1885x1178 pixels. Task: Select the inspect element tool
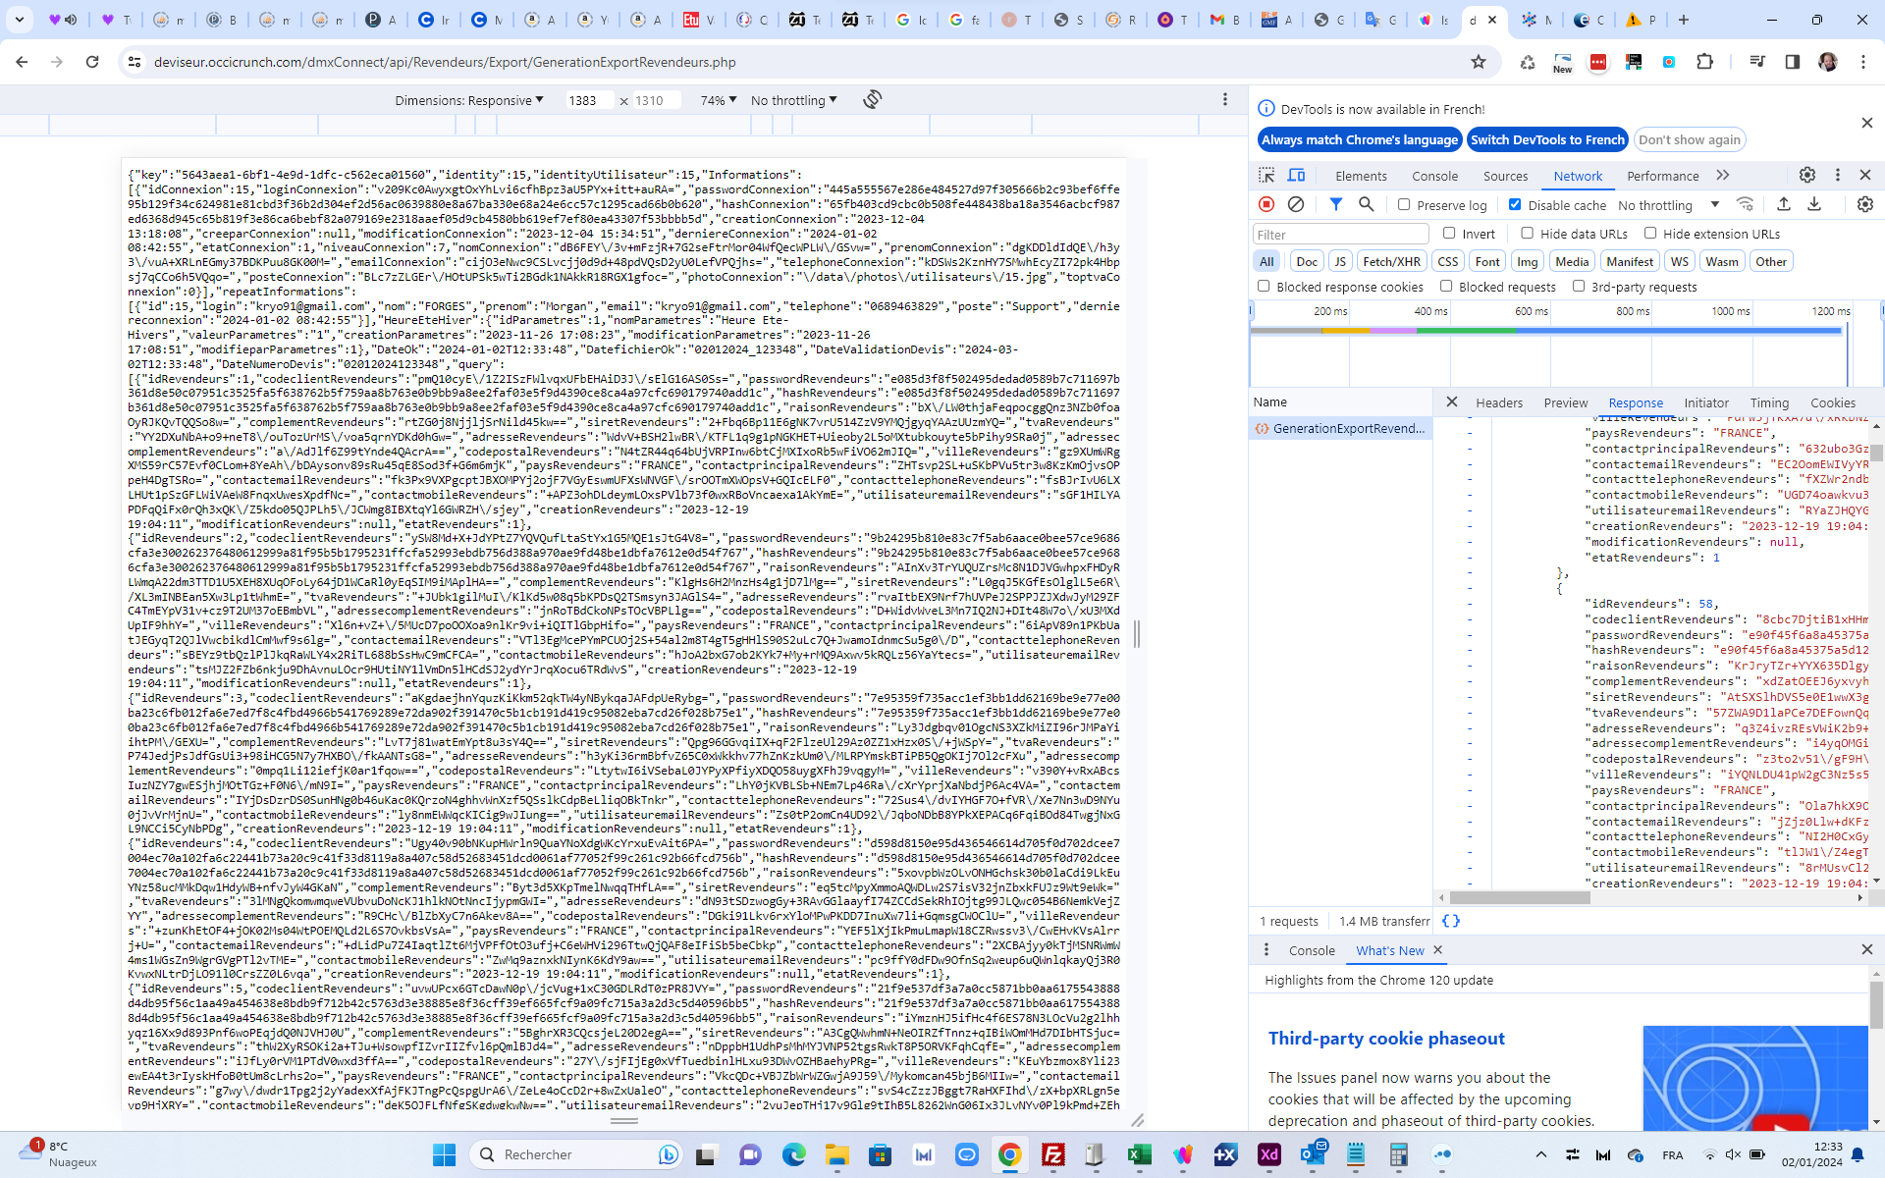point(1266,175)
